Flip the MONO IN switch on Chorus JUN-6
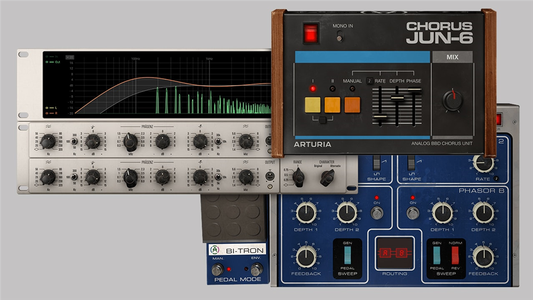This screenshot has width=533, height=300. click(x=339, y=36)
